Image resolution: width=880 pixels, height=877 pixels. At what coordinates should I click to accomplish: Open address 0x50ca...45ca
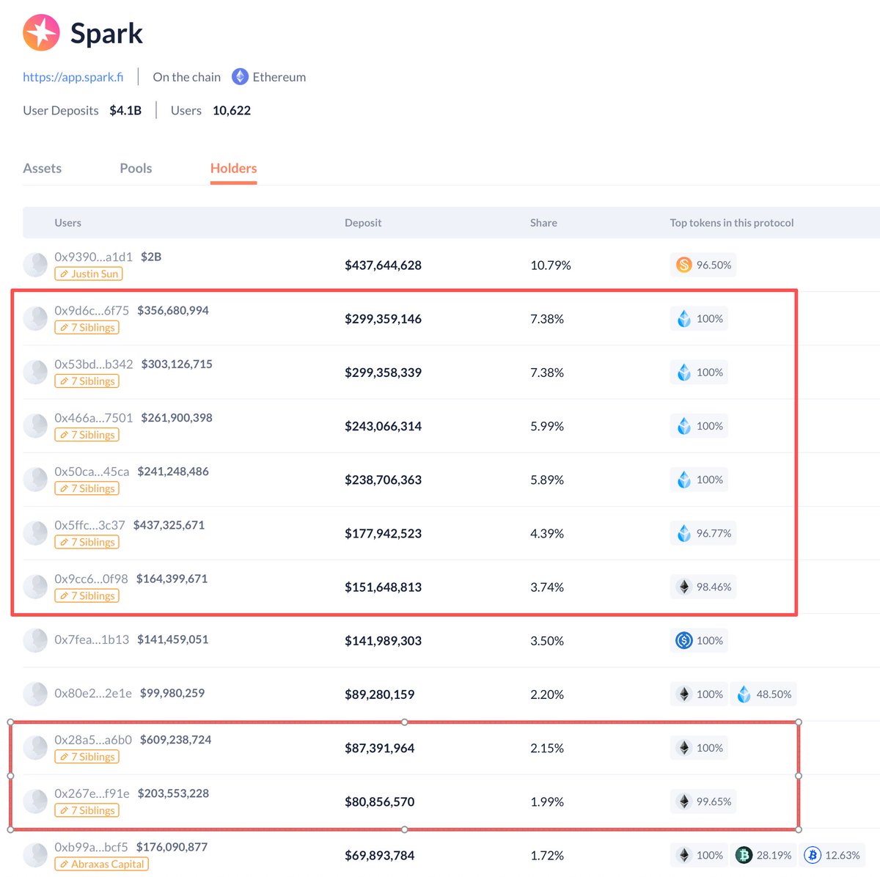pyautogui.click(x=92, y=471)
